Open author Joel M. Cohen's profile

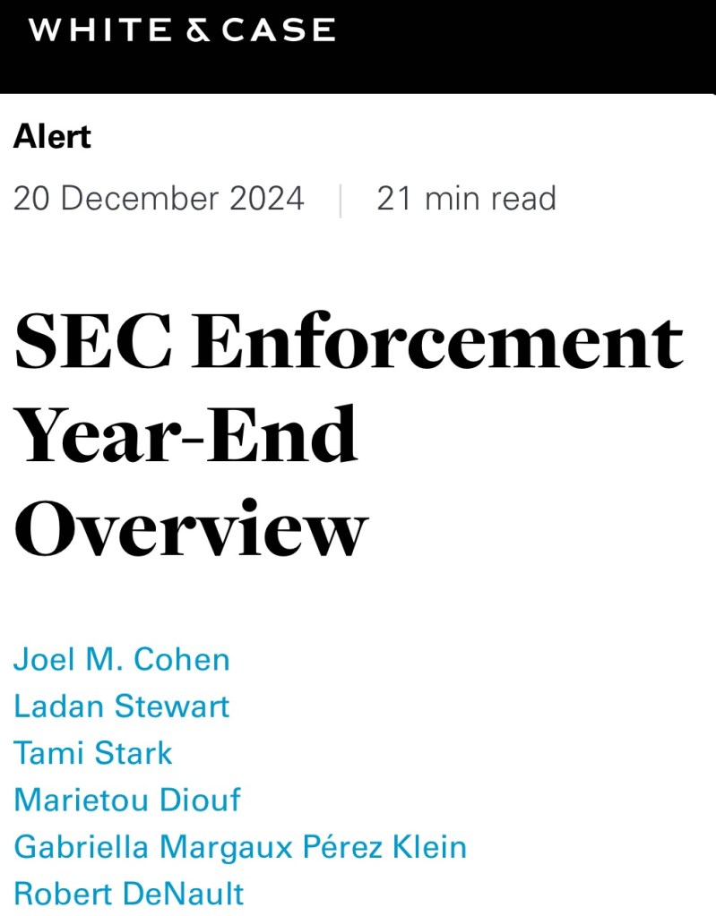[122, 660]
